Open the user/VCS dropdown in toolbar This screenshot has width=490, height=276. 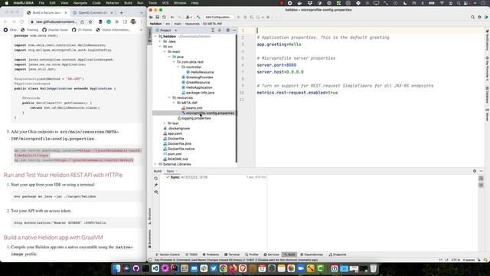tap(188, 17)
